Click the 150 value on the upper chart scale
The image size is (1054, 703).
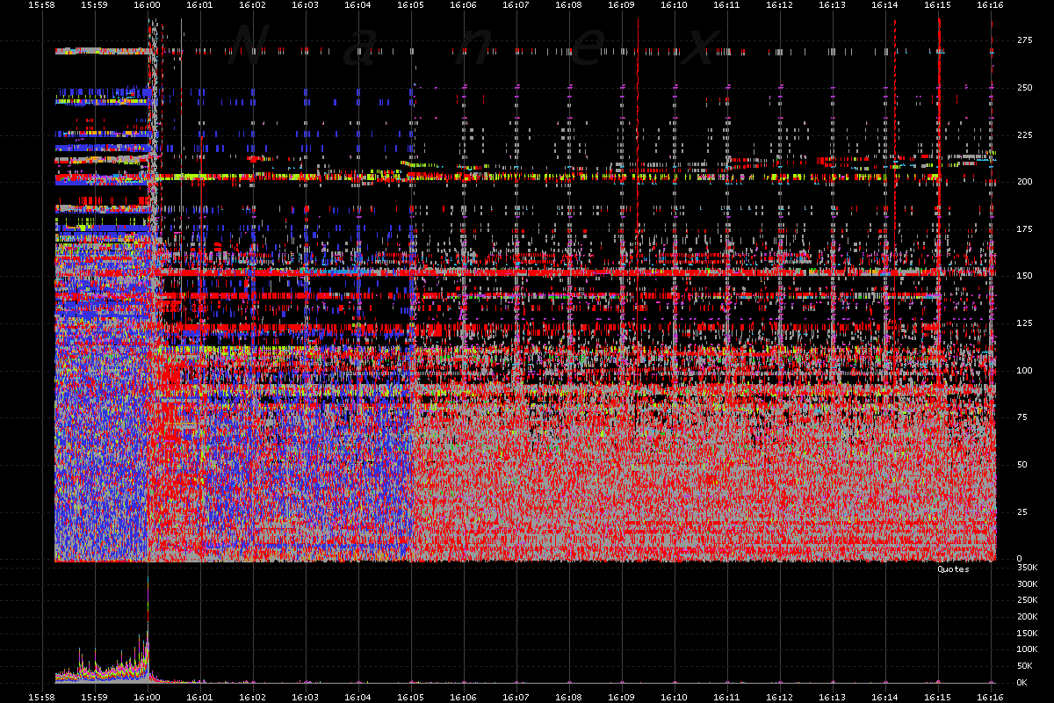[x=1024, y=276]
